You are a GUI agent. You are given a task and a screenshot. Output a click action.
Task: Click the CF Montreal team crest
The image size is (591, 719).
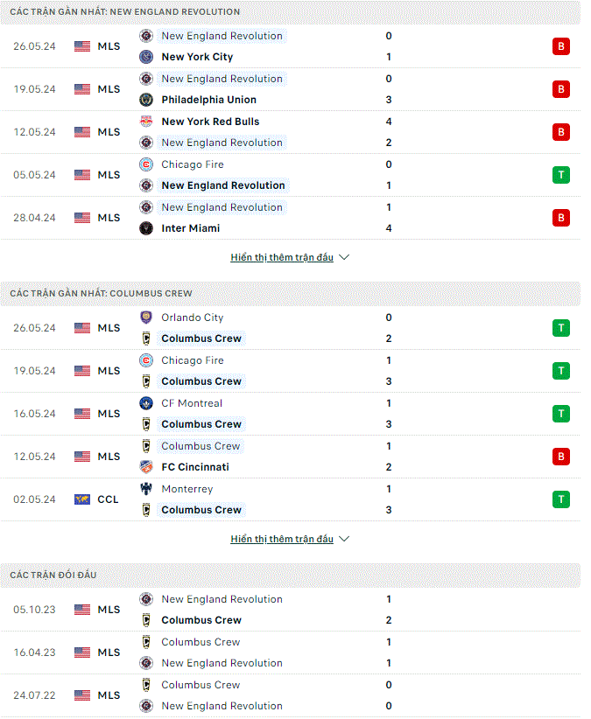point(146,403)
